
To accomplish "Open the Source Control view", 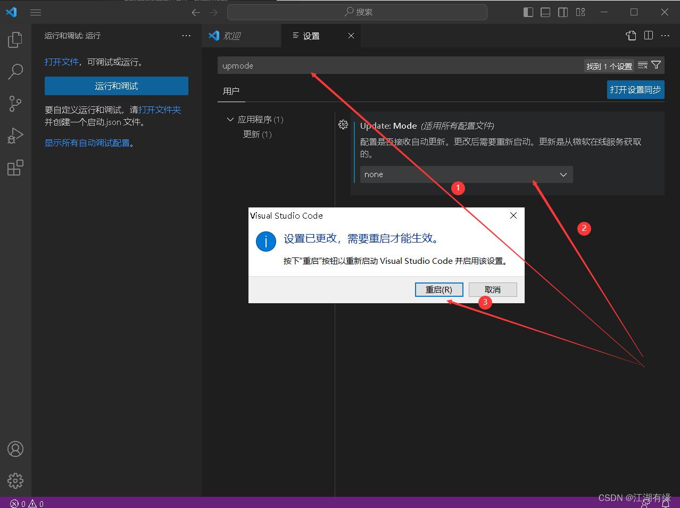I will click(x=15, y=104).
